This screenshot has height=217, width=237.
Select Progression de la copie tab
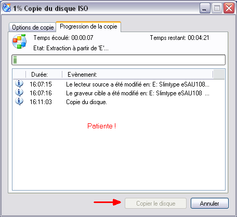tap(88, 26)
